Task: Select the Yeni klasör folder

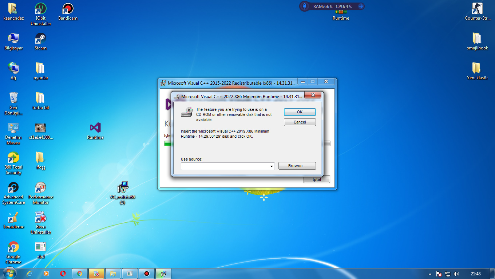Action: (478, 71)
